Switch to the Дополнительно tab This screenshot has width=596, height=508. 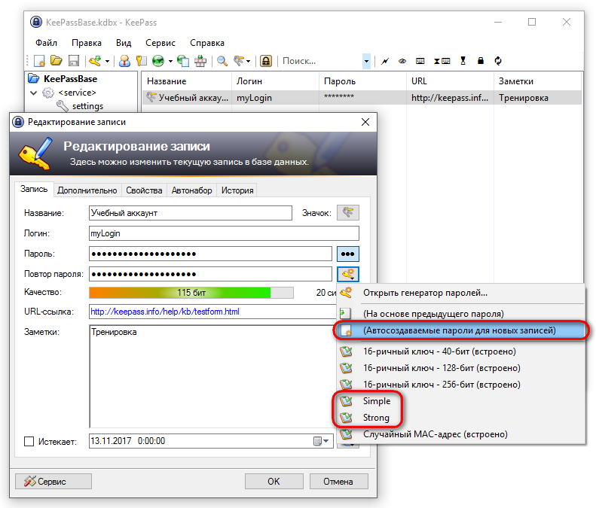click(87, 190)
